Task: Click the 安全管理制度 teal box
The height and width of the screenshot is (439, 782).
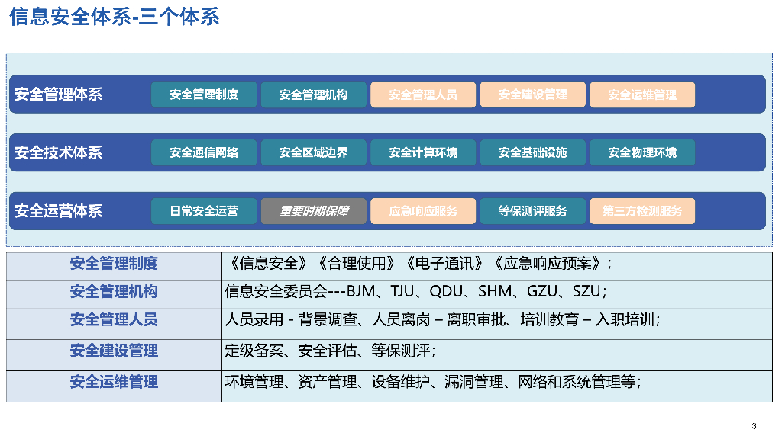Action: pyautogui.click(x=204, y=95)
